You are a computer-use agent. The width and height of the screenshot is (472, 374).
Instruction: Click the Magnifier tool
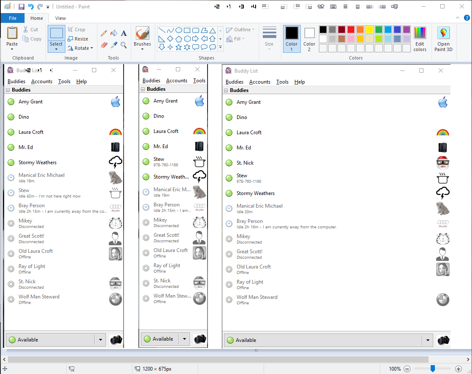124,45
